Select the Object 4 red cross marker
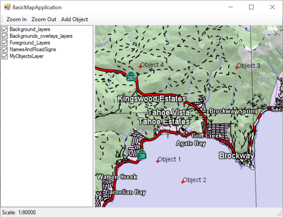 tap(140, 67)
